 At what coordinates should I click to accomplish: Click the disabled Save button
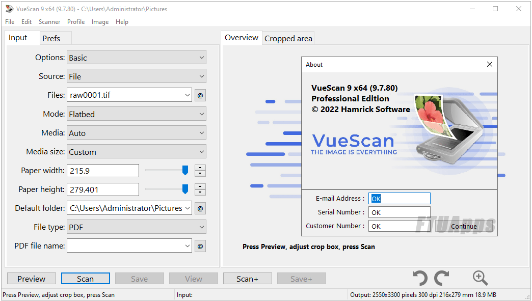tap(140, 279)
